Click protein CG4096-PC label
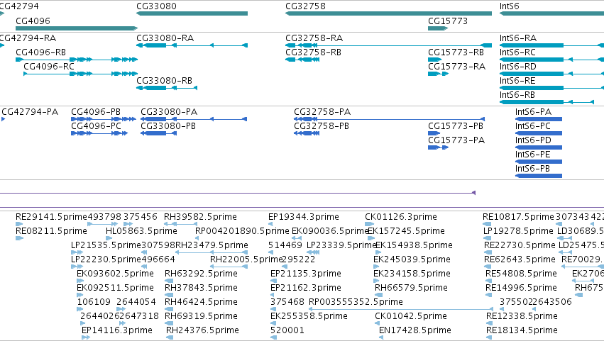The image size is (604, 341). tap(96, 126)
